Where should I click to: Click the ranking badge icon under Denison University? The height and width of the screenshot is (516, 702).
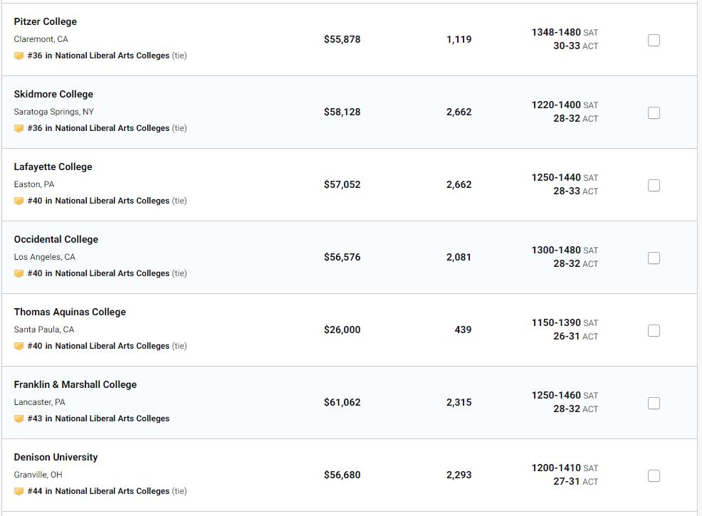19,491
